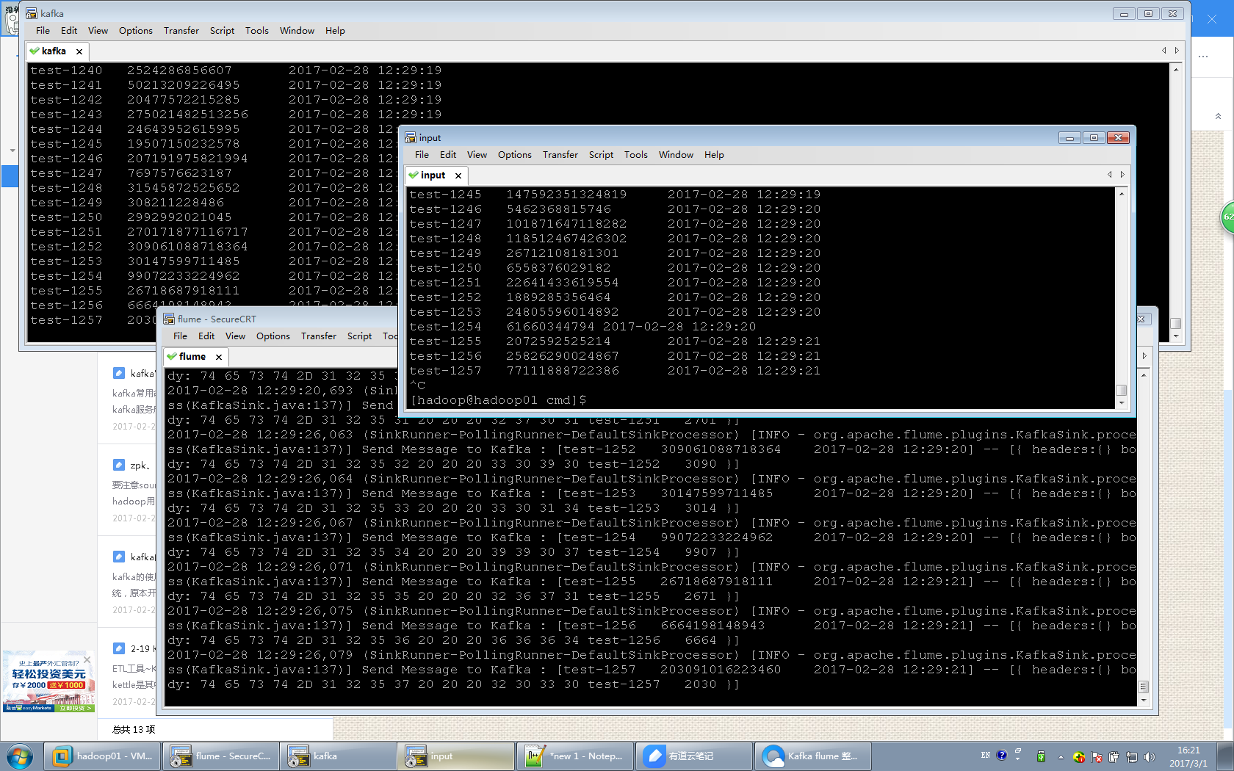This screenshot has width=1234, height=771.
Task: Click the Windows Start button
Action: click(x=21, y=756)
